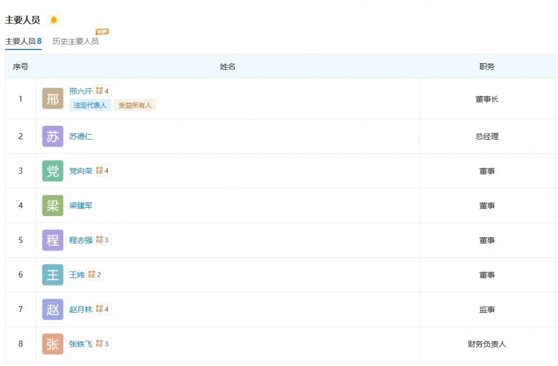Viewport: 558px width, 366px height.
Task: Click row number 8 cell
Action: (21, 344)
